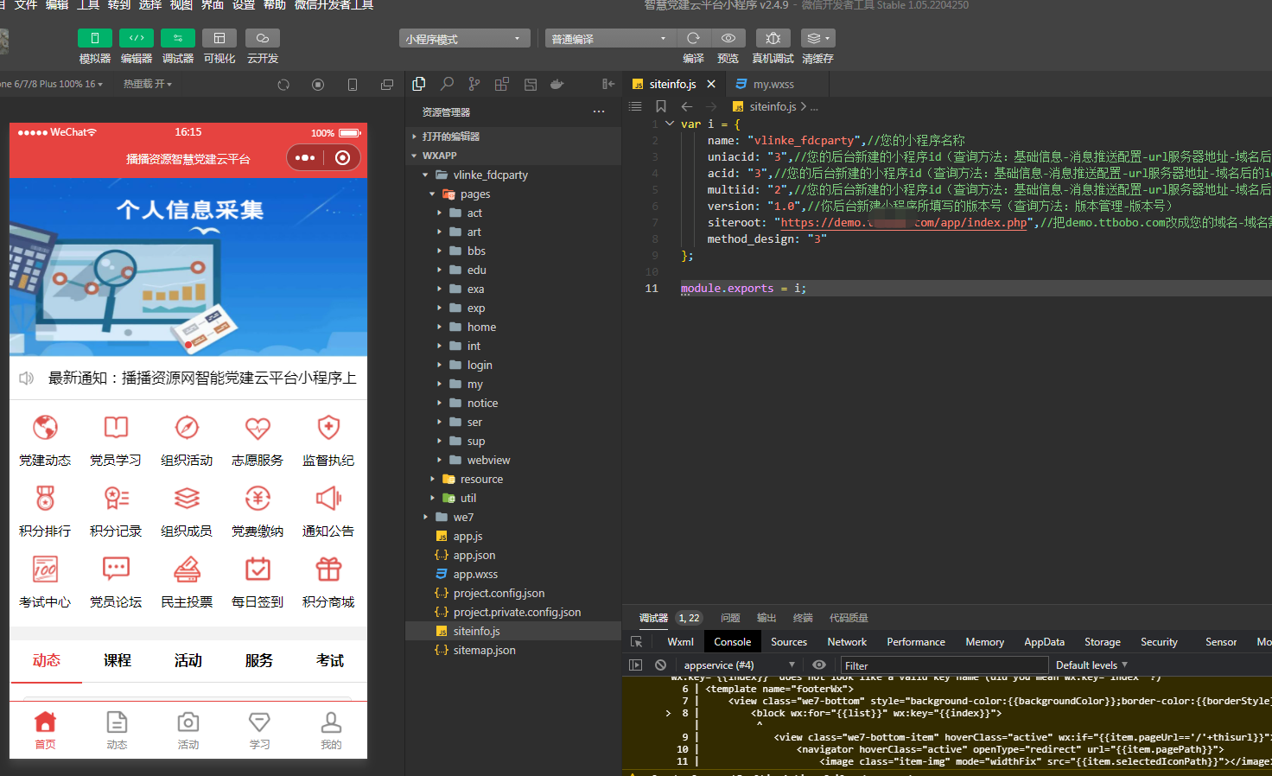Collapse the pages folder
This screenshot has width=1272, height=776.
[x=513, y=194]
